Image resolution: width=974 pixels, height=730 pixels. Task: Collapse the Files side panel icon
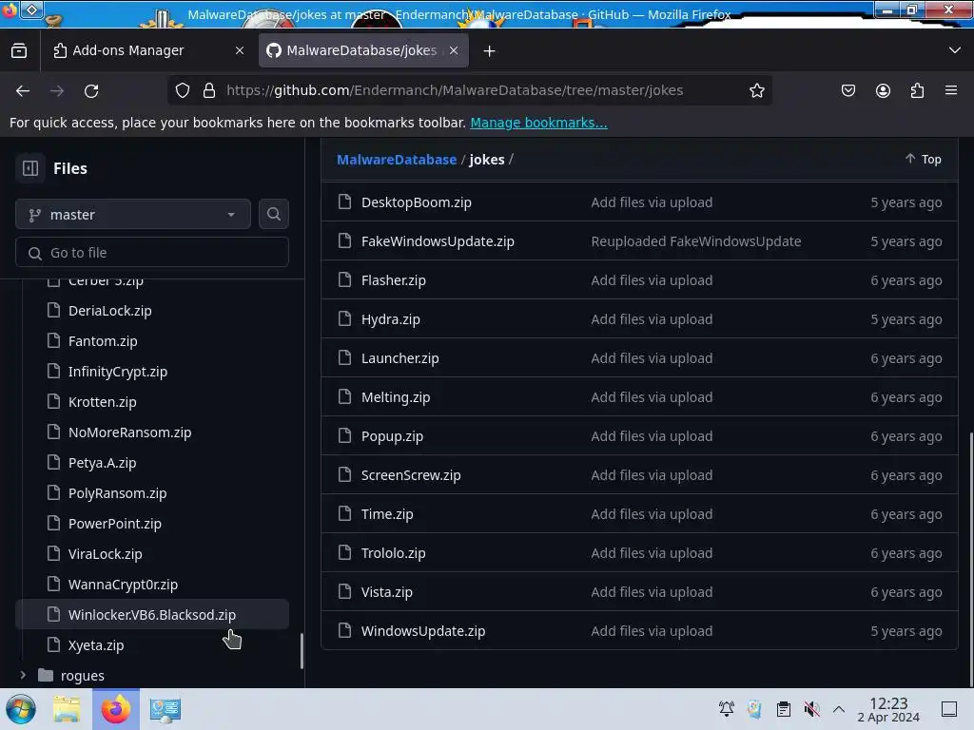click(x=29, y=168)
